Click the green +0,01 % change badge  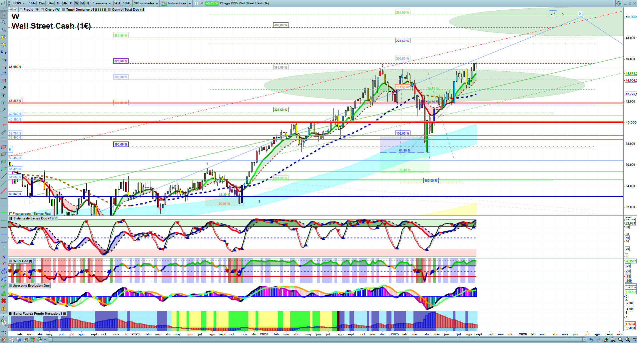pyautogui.click(x=212, y=3)
